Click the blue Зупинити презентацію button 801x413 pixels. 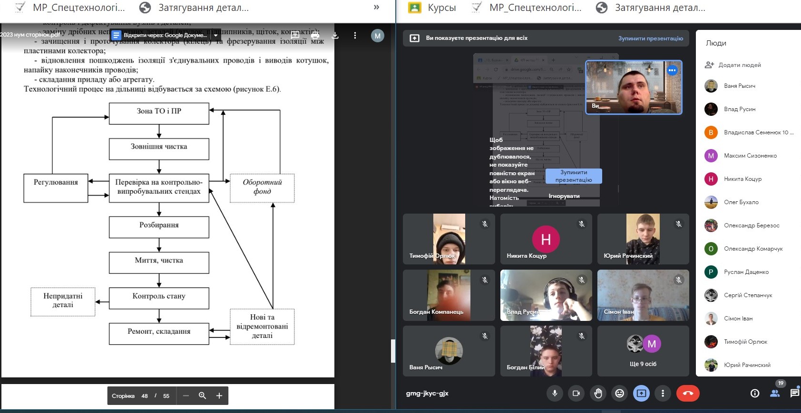574,176
